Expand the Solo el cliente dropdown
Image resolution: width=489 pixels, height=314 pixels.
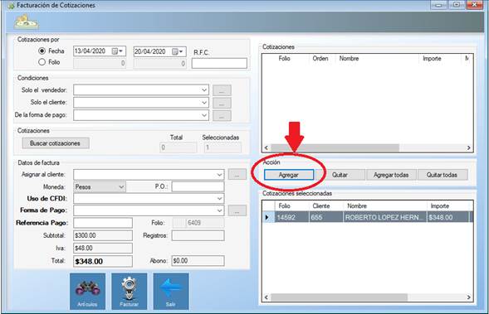click(204, 103)
